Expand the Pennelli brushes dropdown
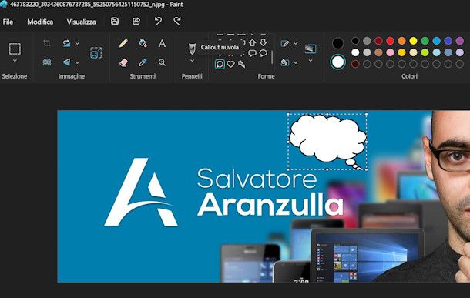The height and width of the screenshot is (298, 470). [192, 61]
